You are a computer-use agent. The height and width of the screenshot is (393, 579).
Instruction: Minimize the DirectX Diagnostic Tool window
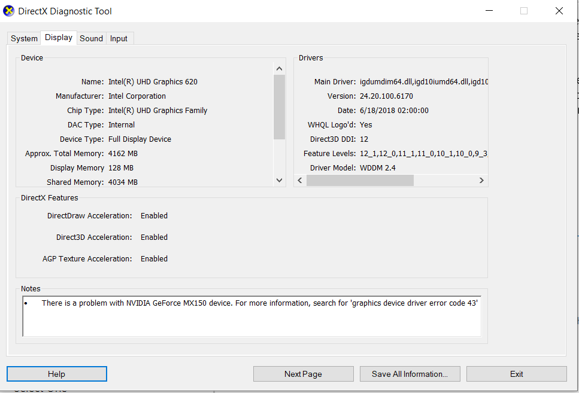(x=489, y=11)
